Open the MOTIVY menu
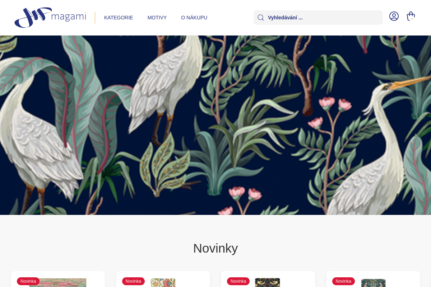The image size is (431, 287). coord(157,18)
